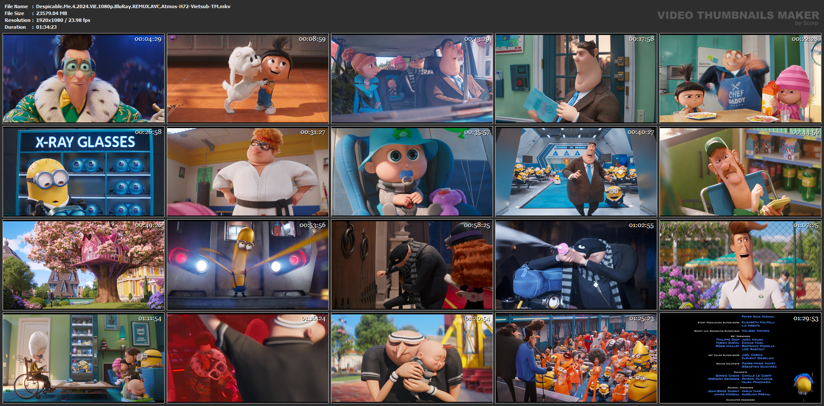Select the thumbnail at 01:20:54
The width and height of the screenshot is (824, 406).
(x=412, y=358)
